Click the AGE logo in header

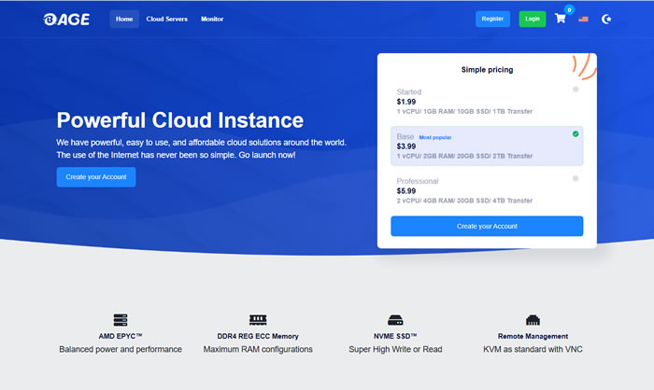point(66,19)
